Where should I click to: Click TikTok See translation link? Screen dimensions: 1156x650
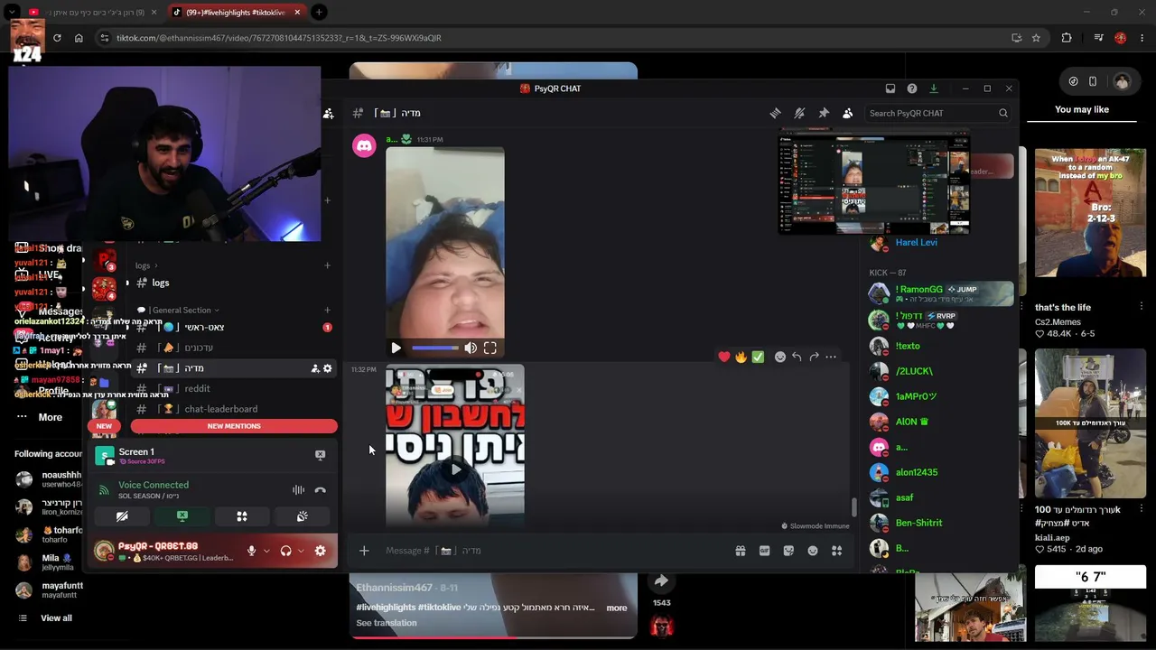pos(387,623)
